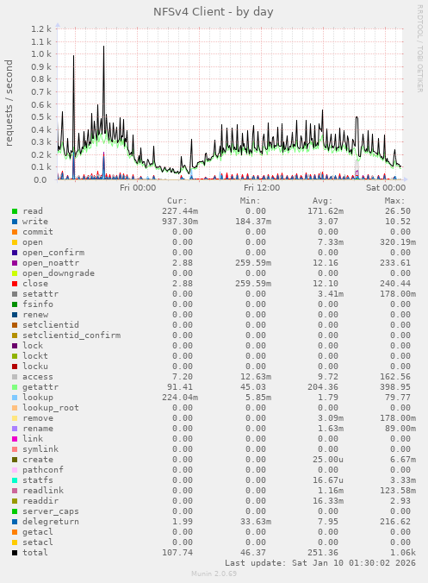Click the access average value 9.72
Viewport: 428px width, 583px height.
tap(328, 377)
